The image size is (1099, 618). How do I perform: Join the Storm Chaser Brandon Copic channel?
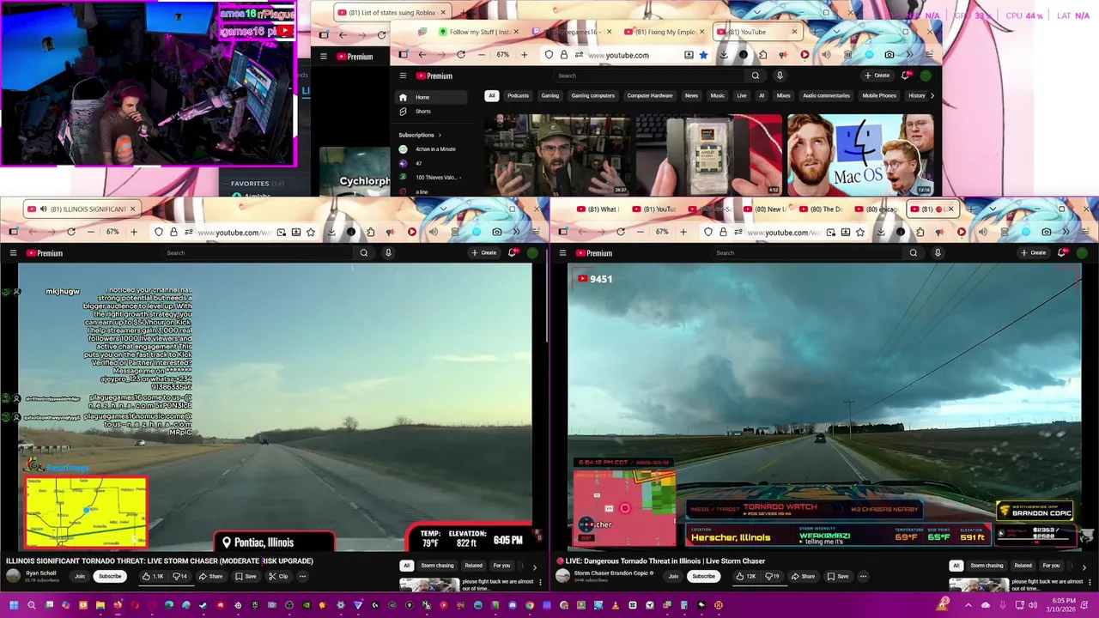(674, 576)
